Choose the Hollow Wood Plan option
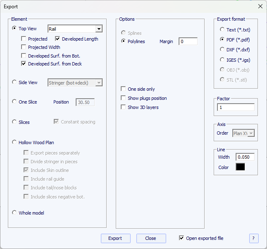This screenshot has width=267, height=249. click(x=15, y=143)
